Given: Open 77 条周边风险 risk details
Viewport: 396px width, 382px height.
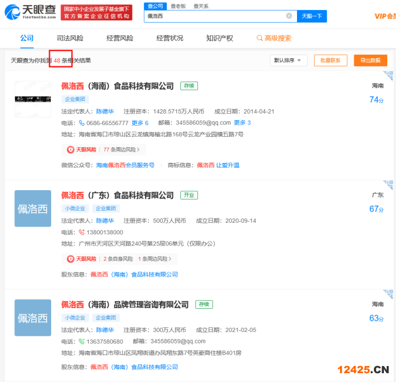Looking at the screenshot, I should (122, 149).
